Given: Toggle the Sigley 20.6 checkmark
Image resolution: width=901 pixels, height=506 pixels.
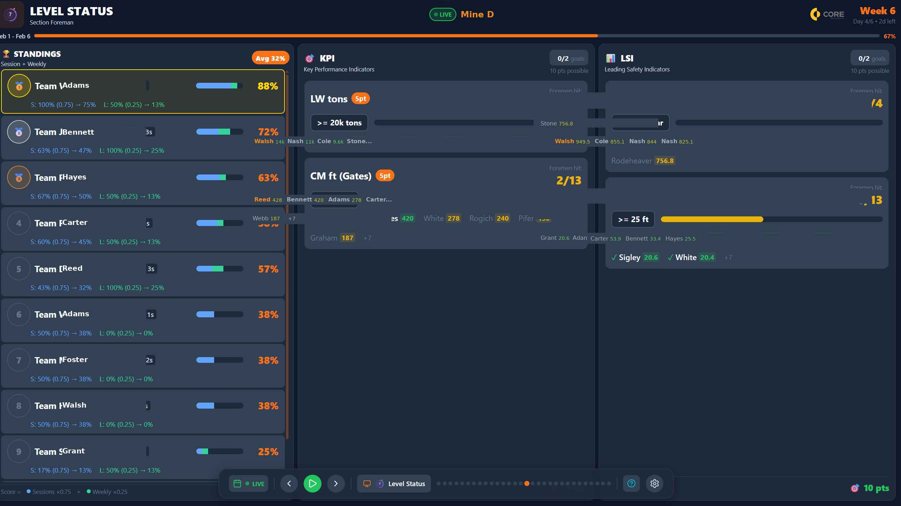Looking at the screenshot, I should [614, 257].
